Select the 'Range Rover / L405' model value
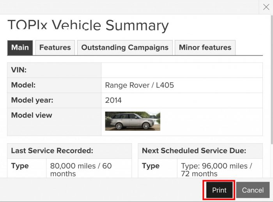This screenshot has height=202, width=273. [140, 85]
